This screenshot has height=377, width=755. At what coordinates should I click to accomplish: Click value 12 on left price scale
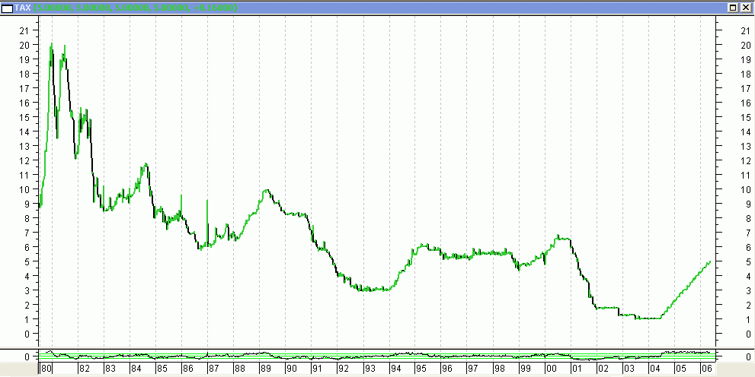[24, 160]
